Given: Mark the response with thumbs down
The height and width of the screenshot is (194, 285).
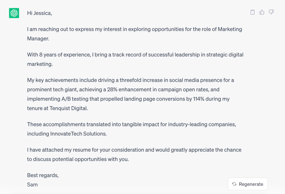Looking at the screenshot, I should coord(271,12).
